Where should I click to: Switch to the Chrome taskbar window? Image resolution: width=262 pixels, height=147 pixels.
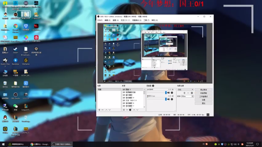(39, 144)
